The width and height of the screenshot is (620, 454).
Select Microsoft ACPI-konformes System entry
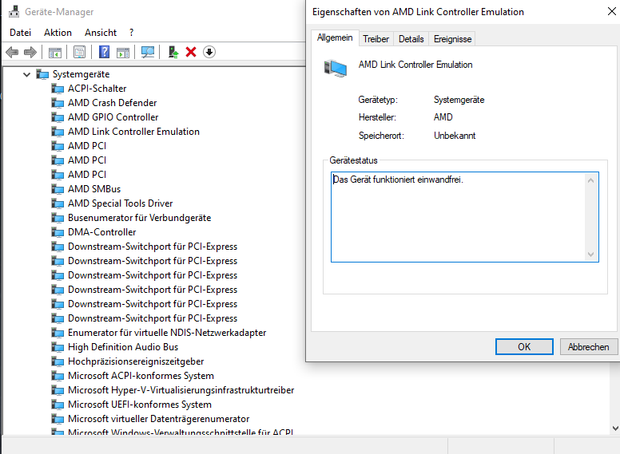point(141,376)
